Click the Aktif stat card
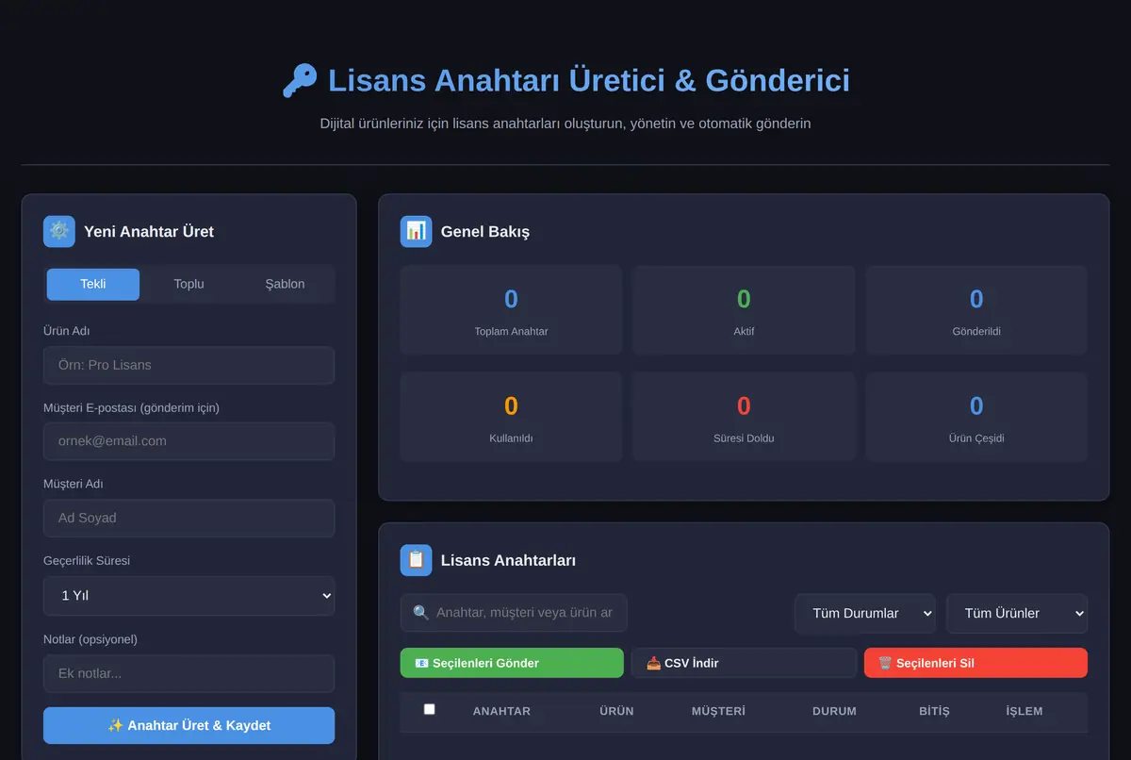 744,310
